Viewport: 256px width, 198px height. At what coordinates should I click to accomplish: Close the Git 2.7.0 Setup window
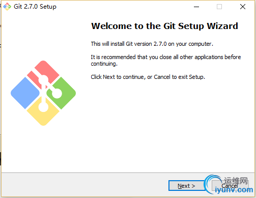point(243,7)
